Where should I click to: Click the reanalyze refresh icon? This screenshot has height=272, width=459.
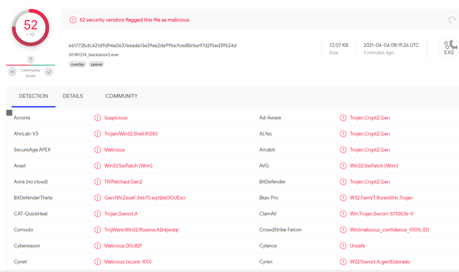click(452, 20)
